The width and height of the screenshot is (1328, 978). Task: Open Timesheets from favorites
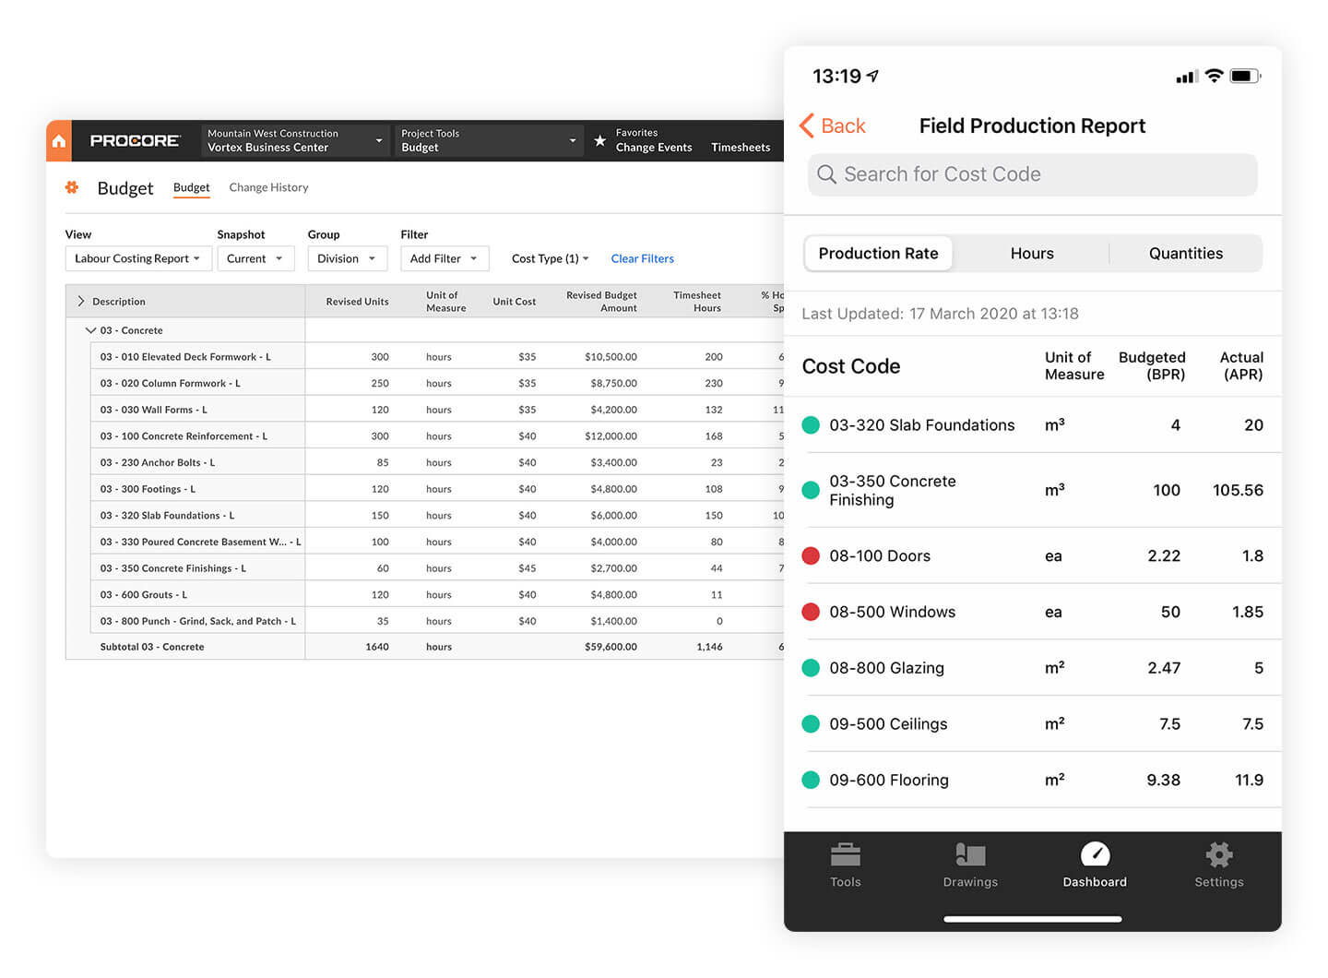[x=741, y=148]
